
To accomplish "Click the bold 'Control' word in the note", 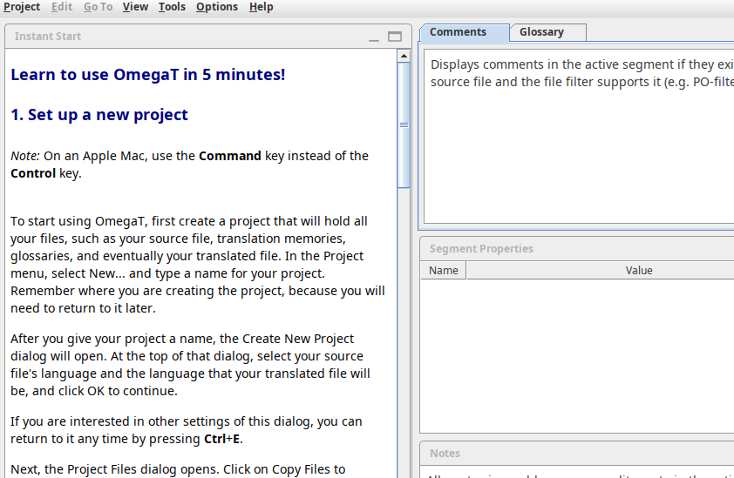I will pos(33,173).
